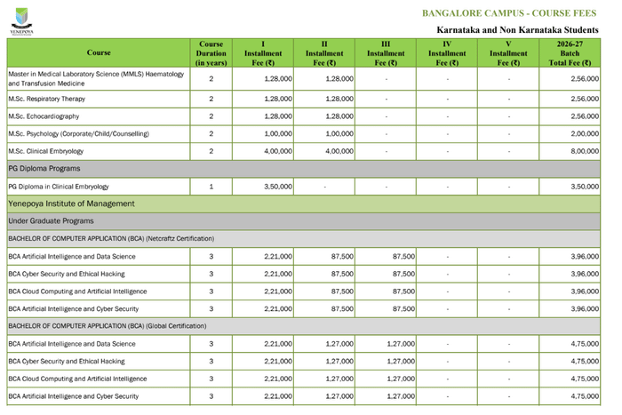
Task: Click the V Installment Fee column header
Action: [x=508, y=52]
